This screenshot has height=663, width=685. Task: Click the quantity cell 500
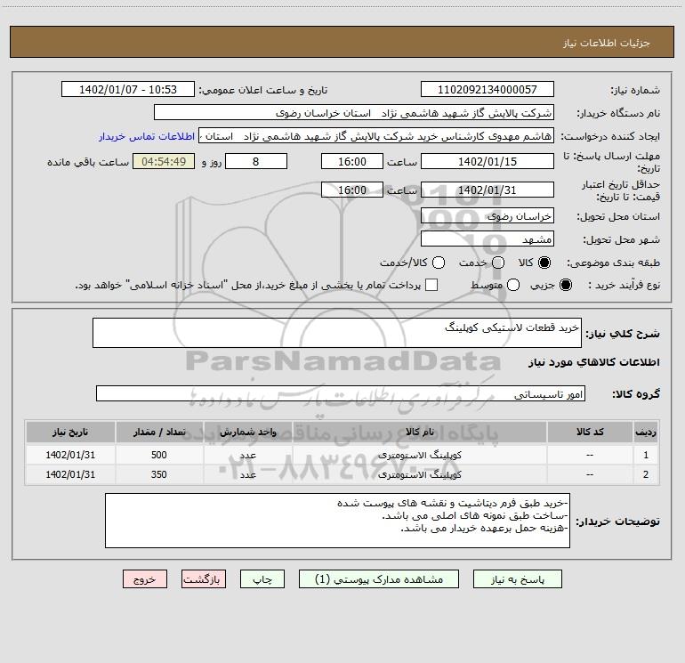pyautogui.click(x=159, y=455)
